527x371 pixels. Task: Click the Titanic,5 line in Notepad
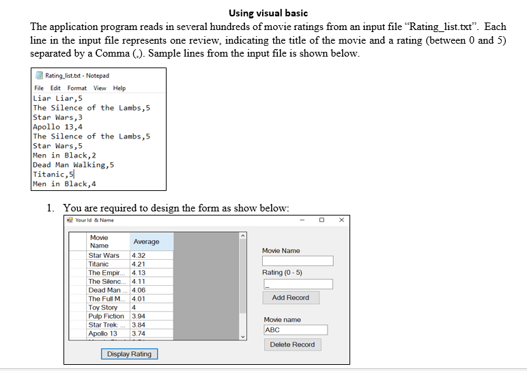tap(53, 175)
